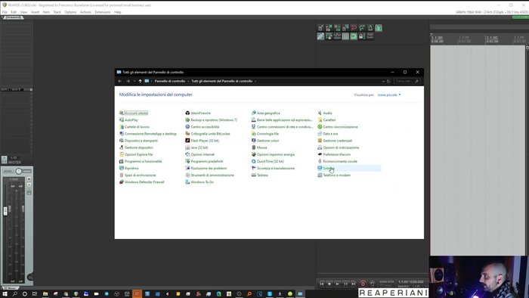This screenshot has width=529, height=298.
Task: Pause playback in REAPER transport
Action: [345, 284]
